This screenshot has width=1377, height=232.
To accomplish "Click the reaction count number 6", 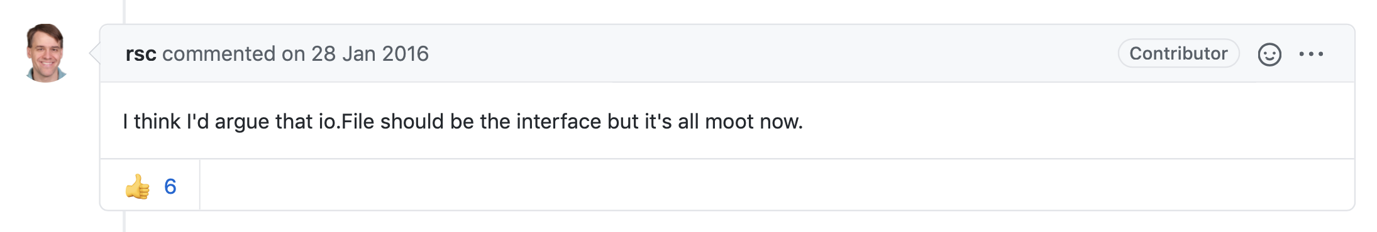I will tap(170, 186).
